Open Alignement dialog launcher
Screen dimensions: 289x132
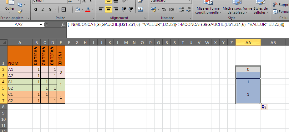[145, 18]
